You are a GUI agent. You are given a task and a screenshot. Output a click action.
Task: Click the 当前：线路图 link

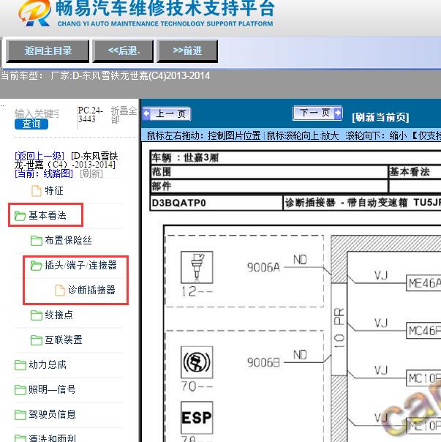(x=44, y=173)
